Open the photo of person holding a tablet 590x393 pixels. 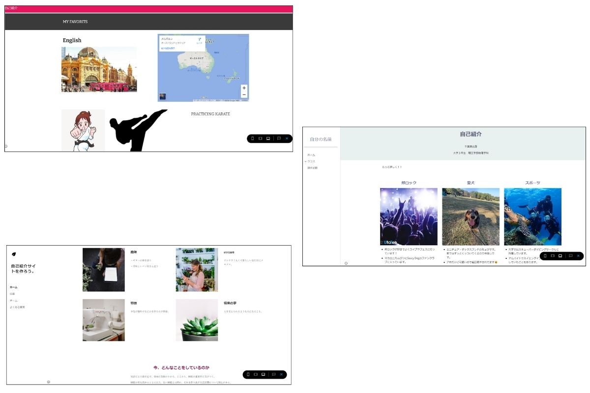point(104,270)
